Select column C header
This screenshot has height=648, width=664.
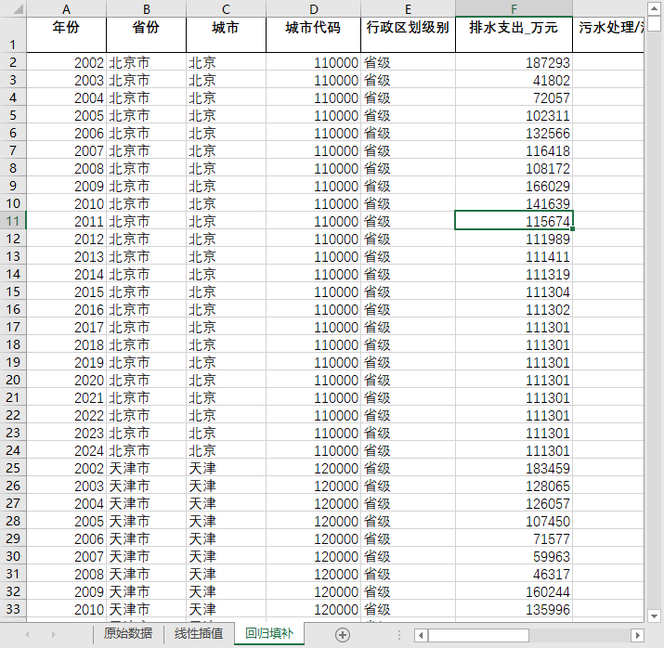point(226,9)
